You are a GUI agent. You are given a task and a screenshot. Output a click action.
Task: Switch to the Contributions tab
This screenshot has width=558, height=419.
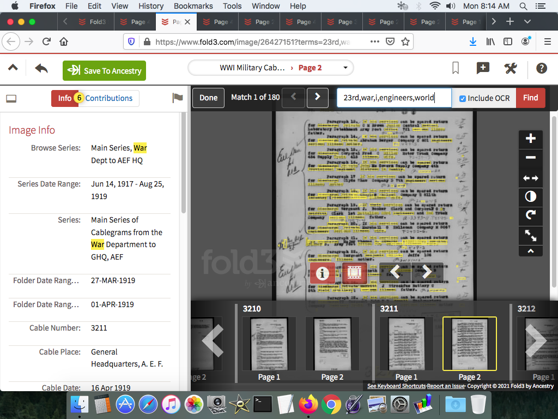(x=109, y=98)
